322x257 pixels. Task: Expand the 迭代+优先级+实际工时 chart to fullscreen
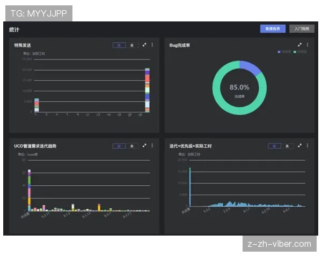[299, 146]
